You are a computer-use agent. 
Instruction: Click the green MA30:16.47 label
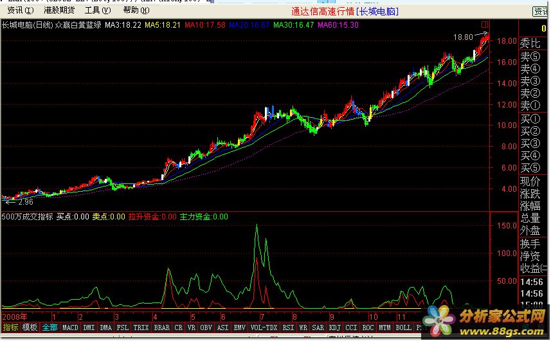(x=293, y=25)
